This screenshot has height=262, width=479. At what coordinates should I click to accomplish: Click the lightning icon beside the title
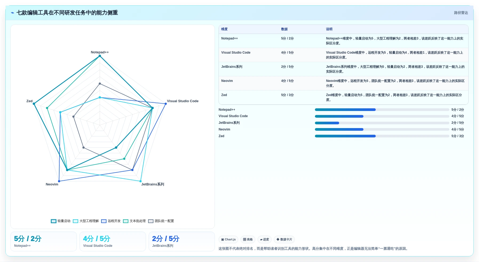pyautogui.click(x=13, y=13)
